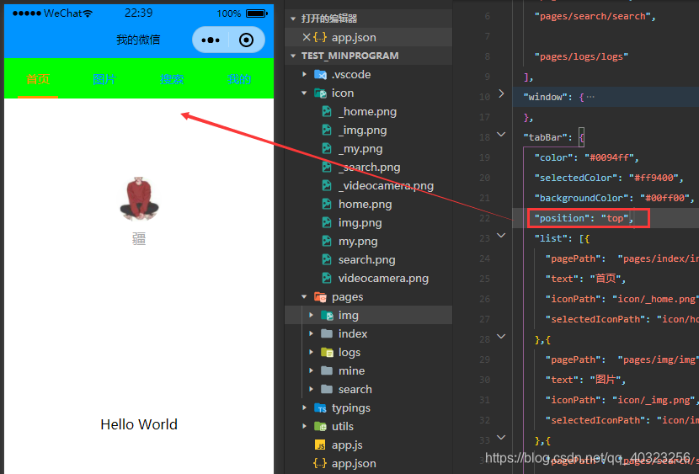
Task: Click the img folder icon under pages
Action: (x=327, y=316)
